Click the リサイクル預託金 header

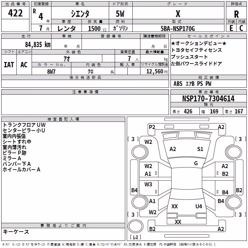click(154, 64)
